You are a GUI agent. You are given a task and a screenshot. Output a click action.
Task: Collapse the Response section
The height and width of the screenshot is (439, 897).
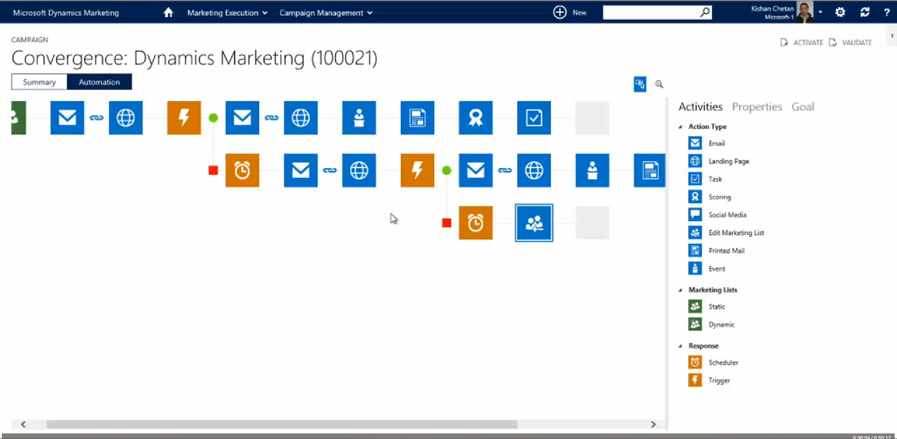(x=681, y=346)
